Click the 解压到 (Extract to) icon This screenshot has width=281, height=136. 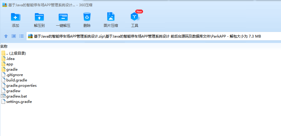pos(39,17)
